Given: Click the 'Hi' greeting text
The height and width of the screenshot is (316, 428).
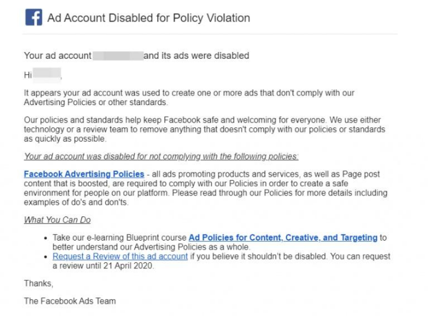Looking at the screenshot, I should click(28, 75).
